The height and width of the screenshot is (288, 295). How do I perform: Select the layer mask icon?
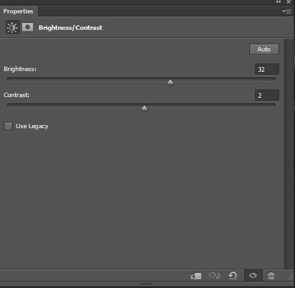pos(27,27)
